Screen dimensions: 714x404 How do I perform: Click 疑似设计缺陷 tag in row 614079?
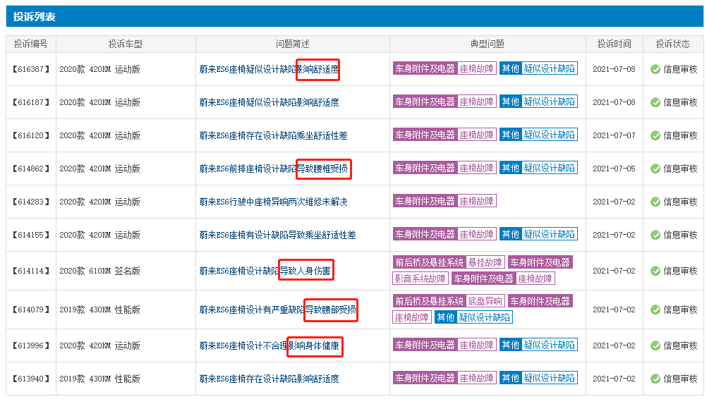[485, 317]
